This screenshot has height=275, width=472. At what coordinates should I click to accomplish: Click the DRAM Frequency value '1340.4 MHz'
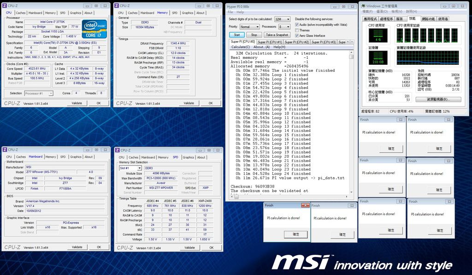[178, 43]
